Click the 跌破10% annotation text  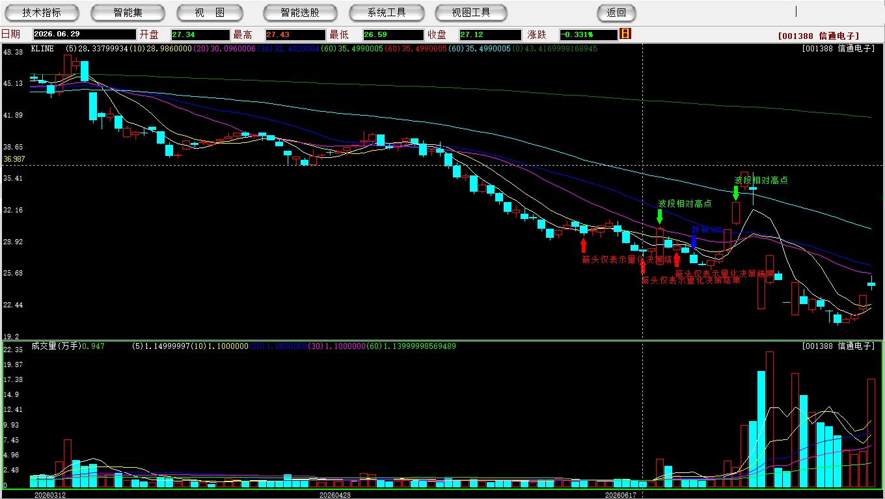coord(707,229)
